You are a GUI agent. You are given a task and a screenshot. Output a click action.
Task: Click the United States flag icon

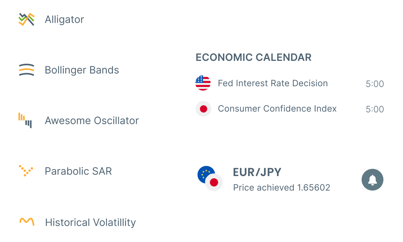[x=203, y=83]
